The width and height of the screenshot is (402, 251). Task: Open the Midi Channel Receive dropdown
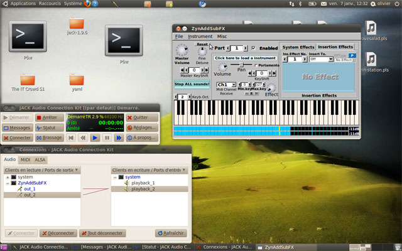pyautogui.click(x=225, y=85)
